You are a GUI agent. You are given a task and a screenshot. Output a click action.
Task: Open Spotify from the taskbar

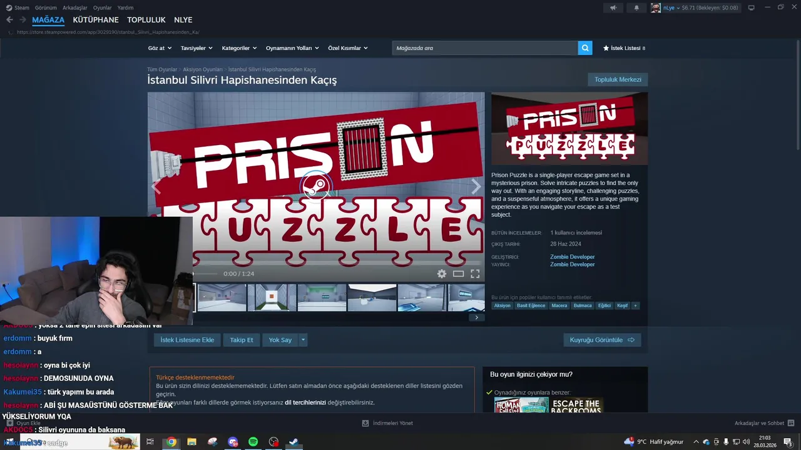pyautogui.click(x=253, y=442)
